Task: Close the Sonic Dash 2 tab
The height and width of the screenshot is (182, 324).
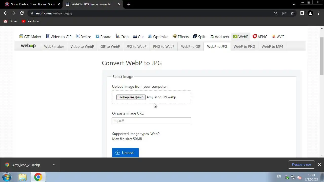Action: pyautogui.click(x=58, y=4)
